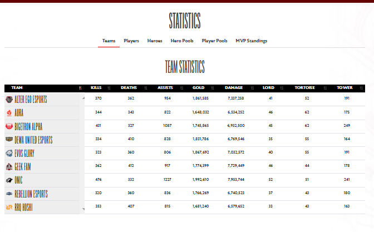Click the TEAM STATISTICS heading
Image resolution: width=374 pixels, height=232 pixels.
click(185, 67)
